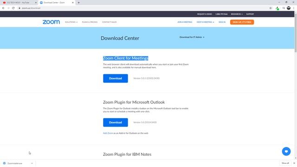Screen dimensions: 297x167
Task: Click the Outlook plugin version number text
Action: point(145,122)
